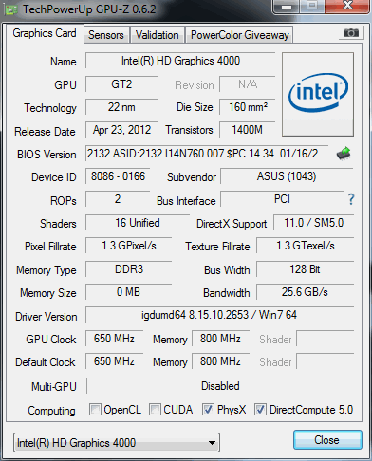Click the GPU-Z title bar app icon
This screenshot has width=372, height=461.
pos(11,10)
